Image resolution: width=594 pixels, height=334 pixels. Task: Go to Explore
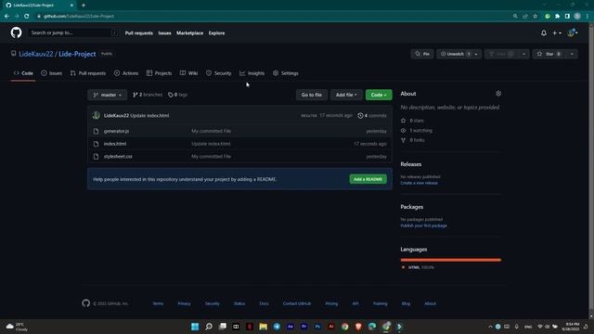[x=216, y=33]
